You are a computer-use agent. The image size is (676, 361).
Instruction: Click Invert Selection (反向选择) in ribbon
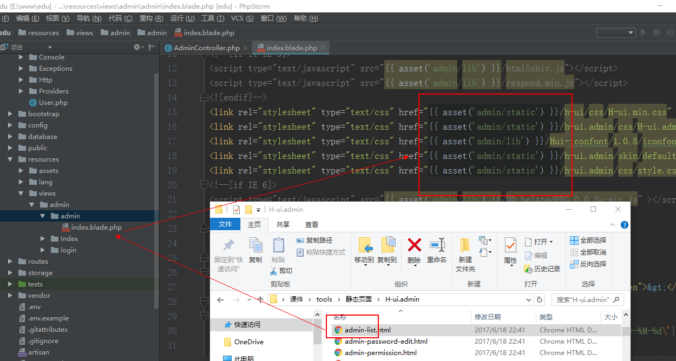588,264
